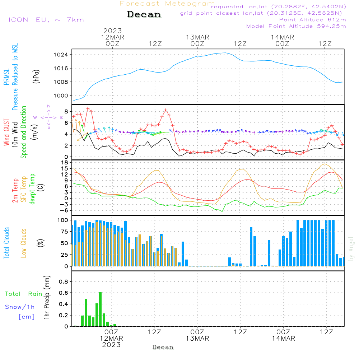Click the '00Z 14MAR' label below charts
The image size is (359, 359).
(x=284, y=335)
